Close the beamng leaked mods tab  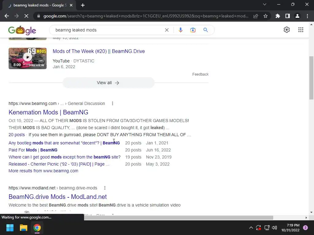[x=71, y=5]
